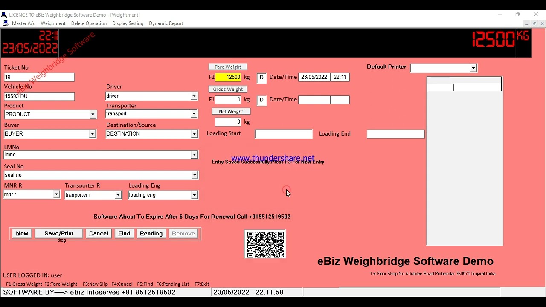Image resolution: width=546 pixels, height=307 pixels.
Task: Expand the Seal No dropdown
Action: point(195,175)
